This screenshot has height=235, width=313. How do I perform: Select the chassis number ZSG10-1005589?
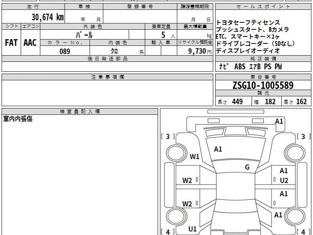263,85
